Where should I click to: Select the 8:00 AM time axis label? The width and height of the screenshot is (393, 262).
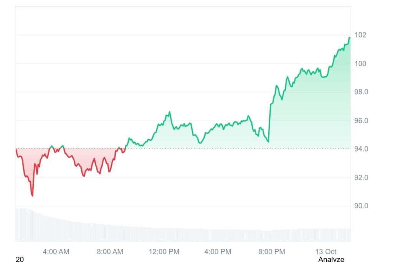110,252
